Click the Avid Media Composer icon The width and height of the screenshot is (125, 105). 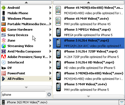[4, 51]
